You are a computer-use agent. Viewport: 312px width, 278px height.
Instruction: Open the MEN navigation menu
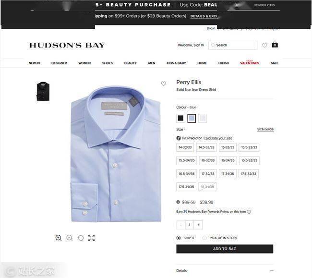(152, 63)
